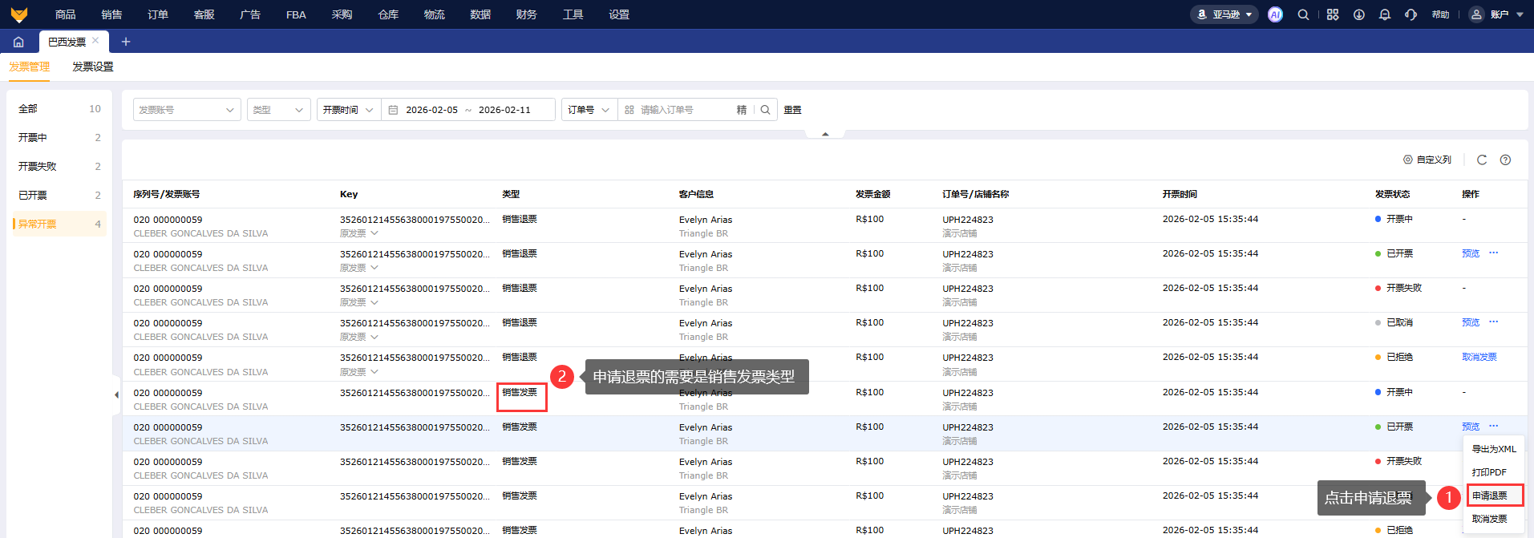
Task: Open the 亚马逊 platform dropdown
Action: point(1224,14)
